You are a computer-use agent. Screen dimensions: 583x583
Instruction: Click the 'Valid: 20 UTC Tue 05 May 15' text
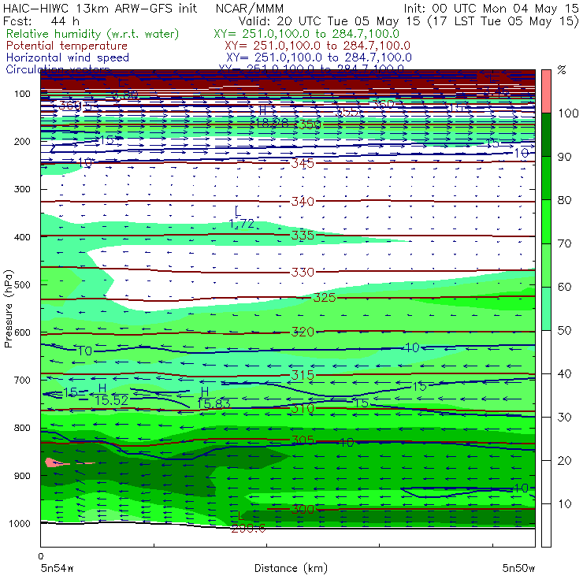pos(331,21)
